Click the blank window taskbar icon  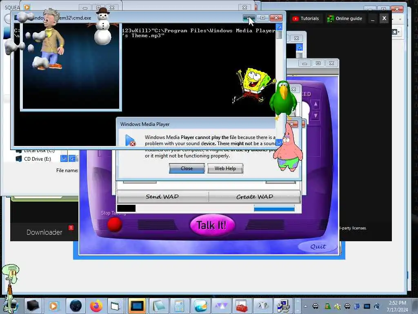click(x=115, y=306)
